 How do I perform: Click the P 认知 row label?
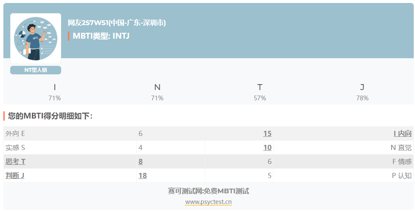coord(401,175)
